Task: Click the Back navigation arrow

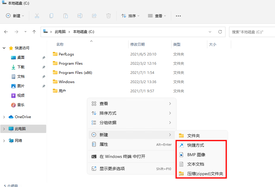Action: (x=6, y=32)
